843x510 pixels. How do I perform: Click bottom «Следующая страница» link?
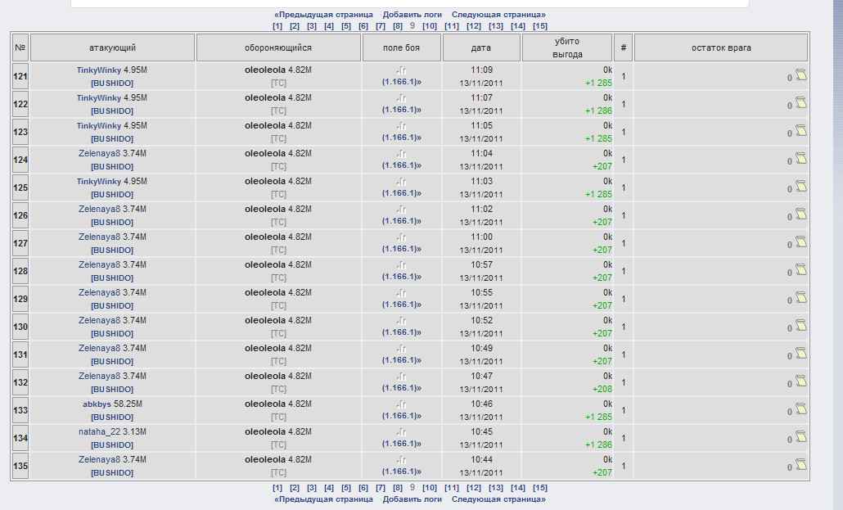tap(498, 499)
